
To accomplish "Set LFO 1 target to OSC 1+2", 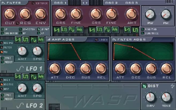I will tap(2, 43).
